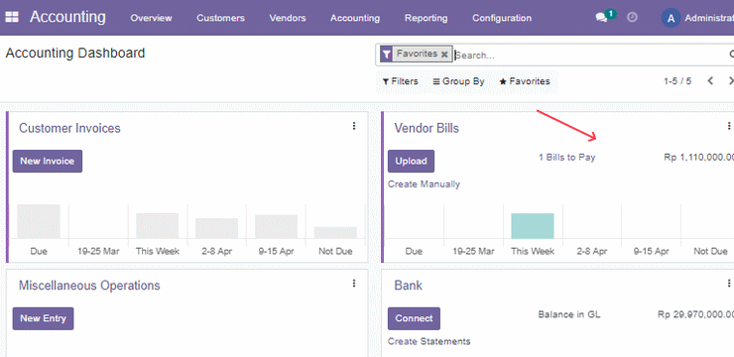The height and width of the screenshot is (357, 734).
Task: Open the apps grid menu icon
Action: 12,17
